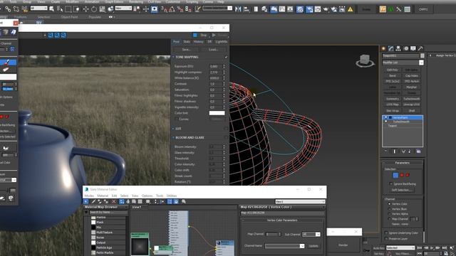Select the pick material eyedropper in Material Editor
The height and width of the screenshot is (256, 456).
tap(93, 201)
